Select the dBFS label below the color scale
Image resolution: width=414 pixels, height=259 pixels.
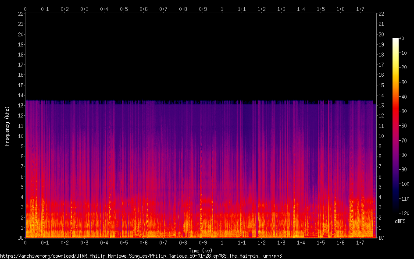tap(400, 221)
